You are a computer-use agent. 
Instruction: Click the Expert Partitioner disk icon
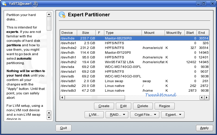(62, 15)
